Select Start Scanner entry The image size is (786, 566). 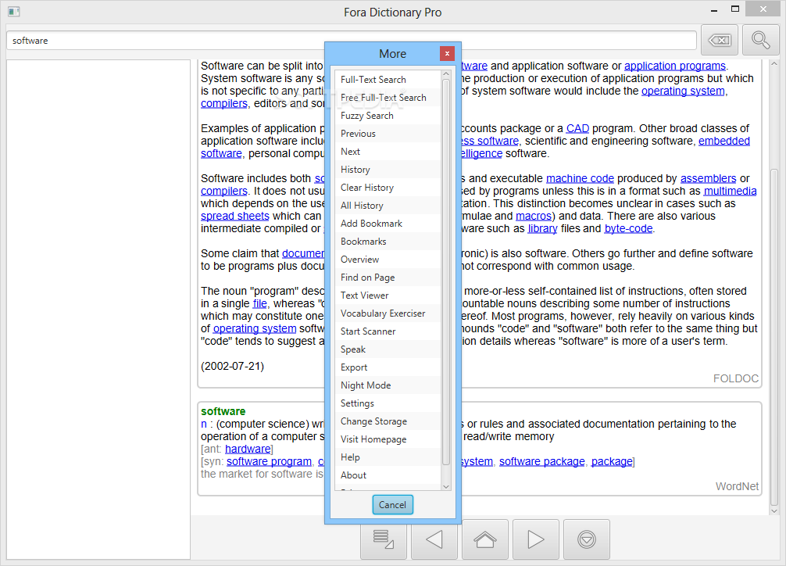pyautogui.click(x=388, y=331)
